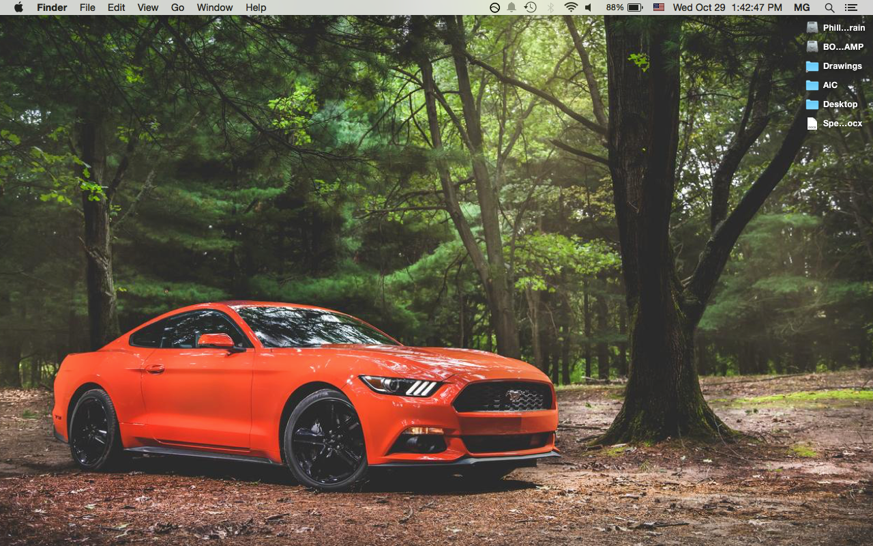Image resolution: width=873 pixels, height=546 pixels.
Task: Click the date and time Wed Oct 29
Action: [727, 8]
